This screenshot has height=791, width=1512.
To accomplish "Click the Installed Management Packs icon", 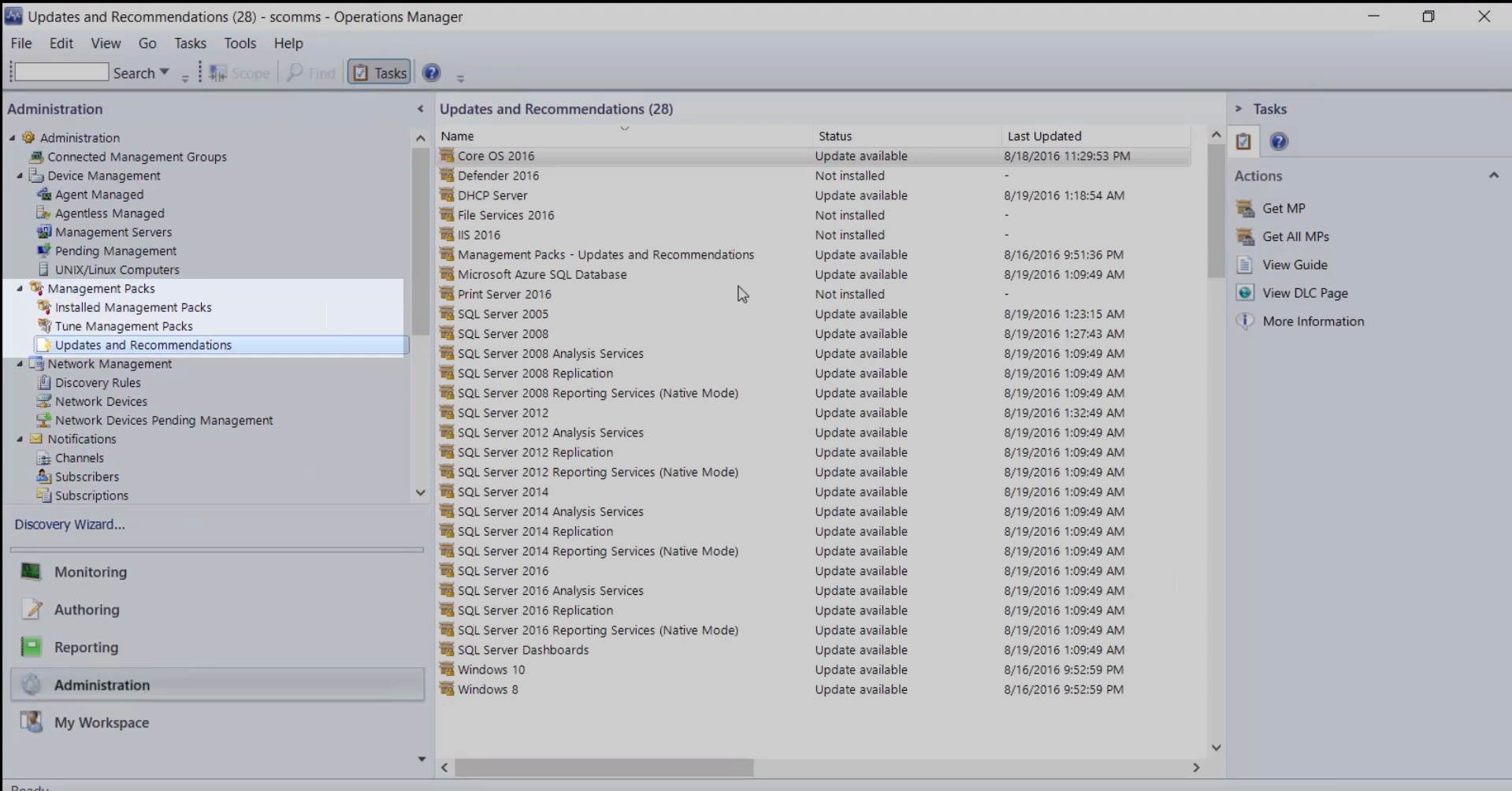I will pyautogui.click(x=44, y=307).
